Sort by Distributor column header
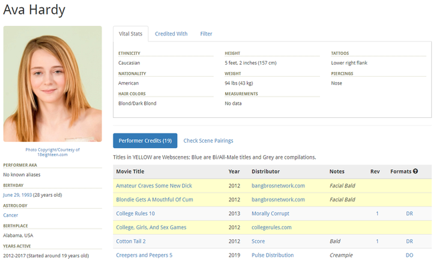Viewport: 434px width, 260px height. tap(266, 171)
